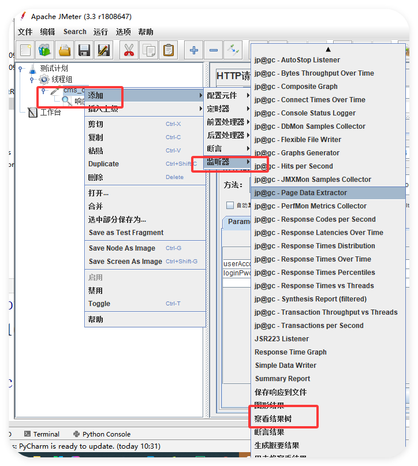The height and width of the screenshot is (466, 418).
Task: Click the Copy toolbar icon
Action: (148, 50)
